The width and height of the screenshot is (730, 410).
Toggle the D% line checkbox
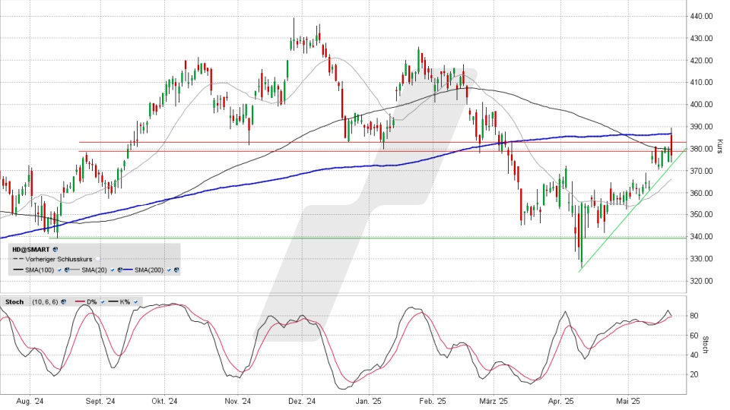(103, 302)
